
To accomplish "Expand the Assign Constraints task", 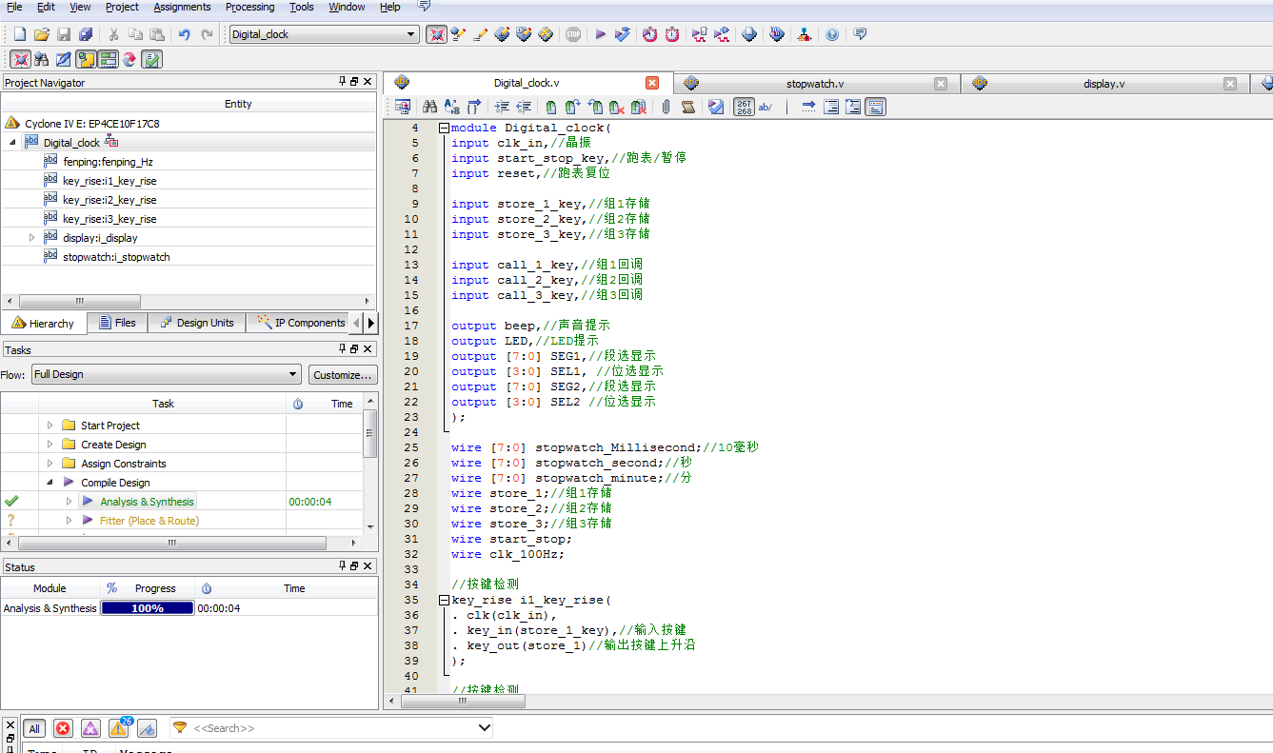I will (50, 464).
